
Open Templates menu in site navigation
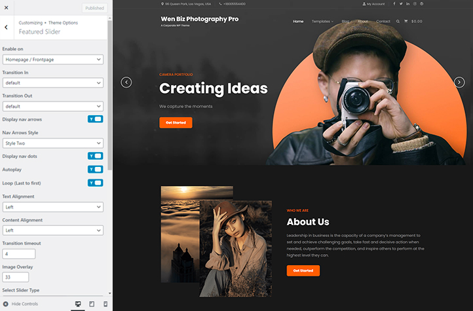coord(322,21)
